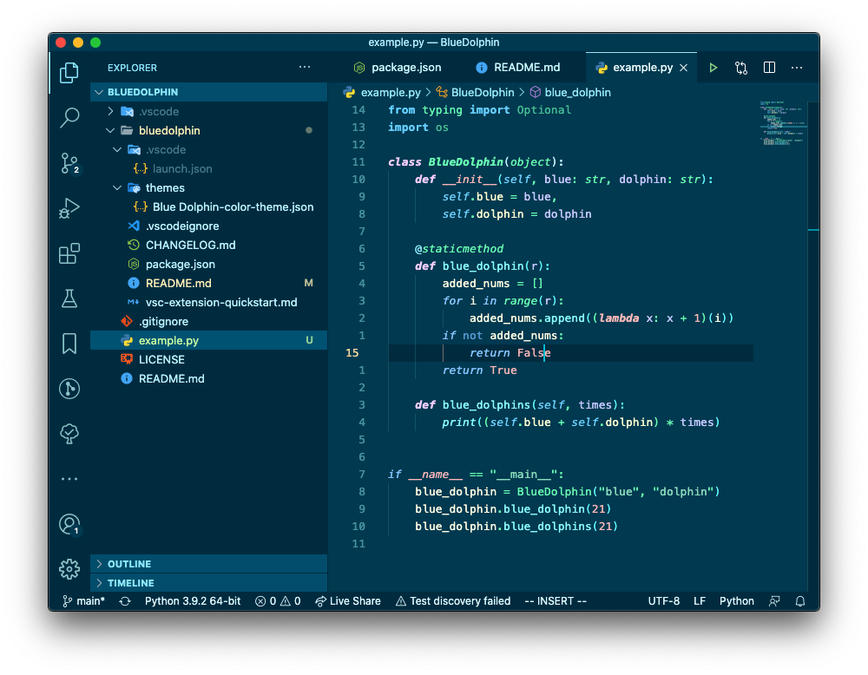Open Source Control view with badge 2

(x=69, y=163)
